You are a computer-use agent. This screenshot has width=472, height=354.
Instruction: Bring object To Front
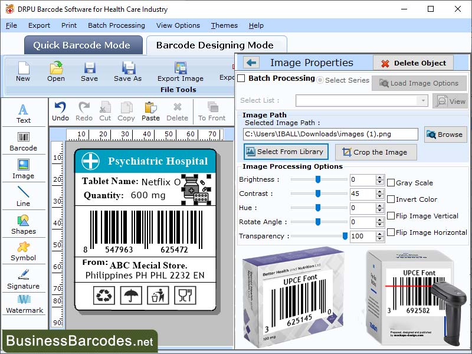[x=212, y=111]
